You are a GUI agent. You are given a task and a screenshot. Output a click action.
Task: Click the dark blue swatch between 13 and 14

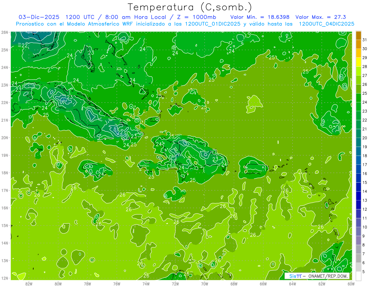click(358, 196)
